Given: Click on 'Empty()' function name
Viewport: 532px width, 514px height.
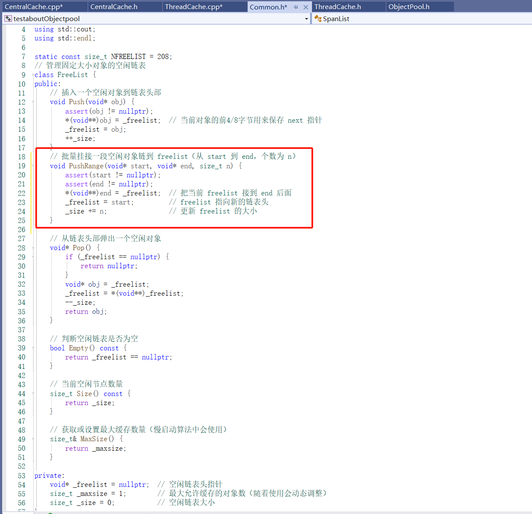Looking at the screenshot, I should tap(81, 348).
